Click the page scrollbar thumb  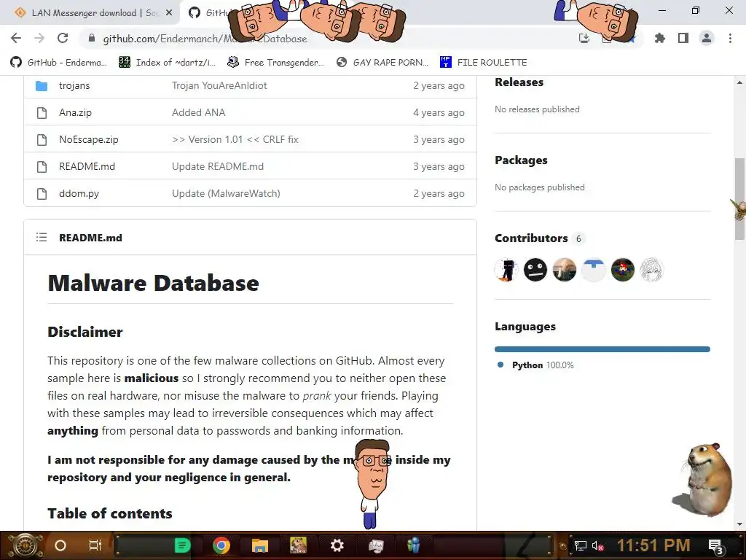click(x=739, y=198)
